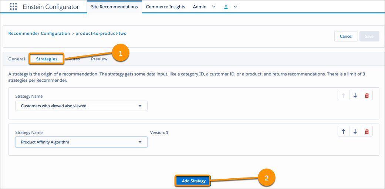The height and width of the screenshot is (189, 385).
Task: Click the Einstein Configurator app title
Action: 51,7
